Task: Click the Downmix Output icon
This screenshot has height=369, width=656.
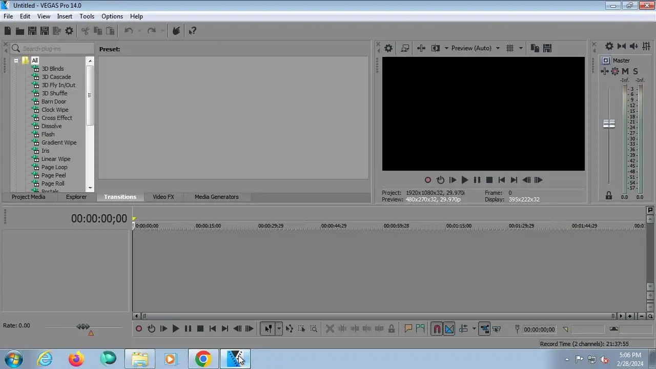Action: (622, 46)
